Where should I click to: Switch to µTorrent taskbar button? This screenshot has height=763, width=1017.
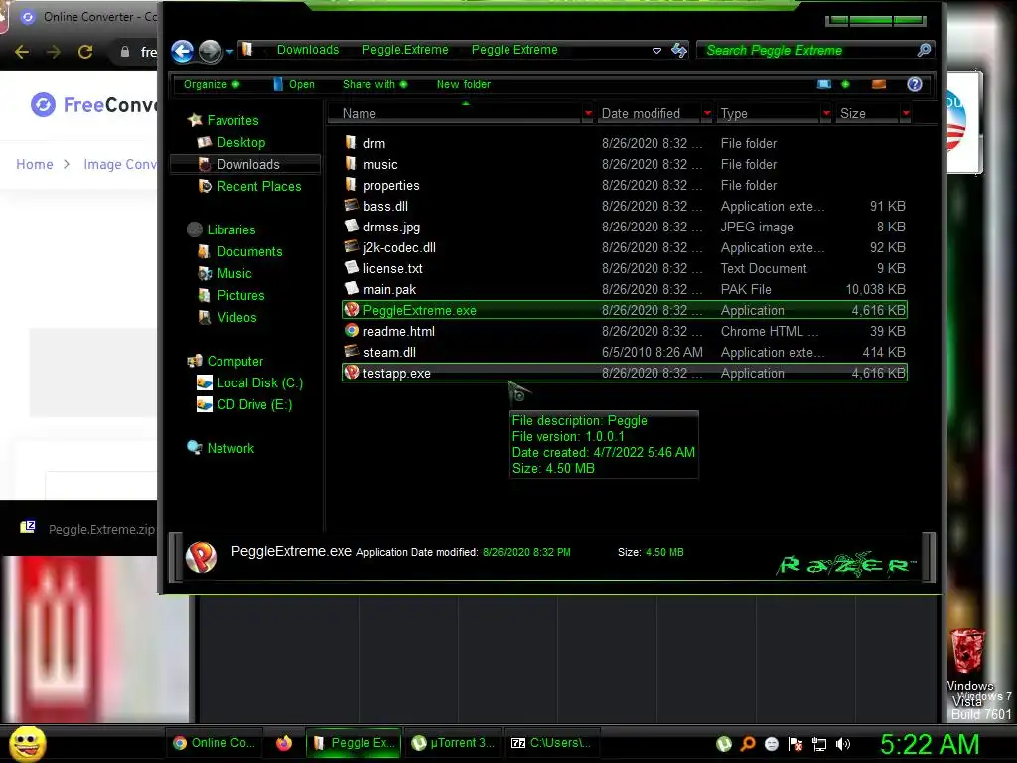pos(453,743)
